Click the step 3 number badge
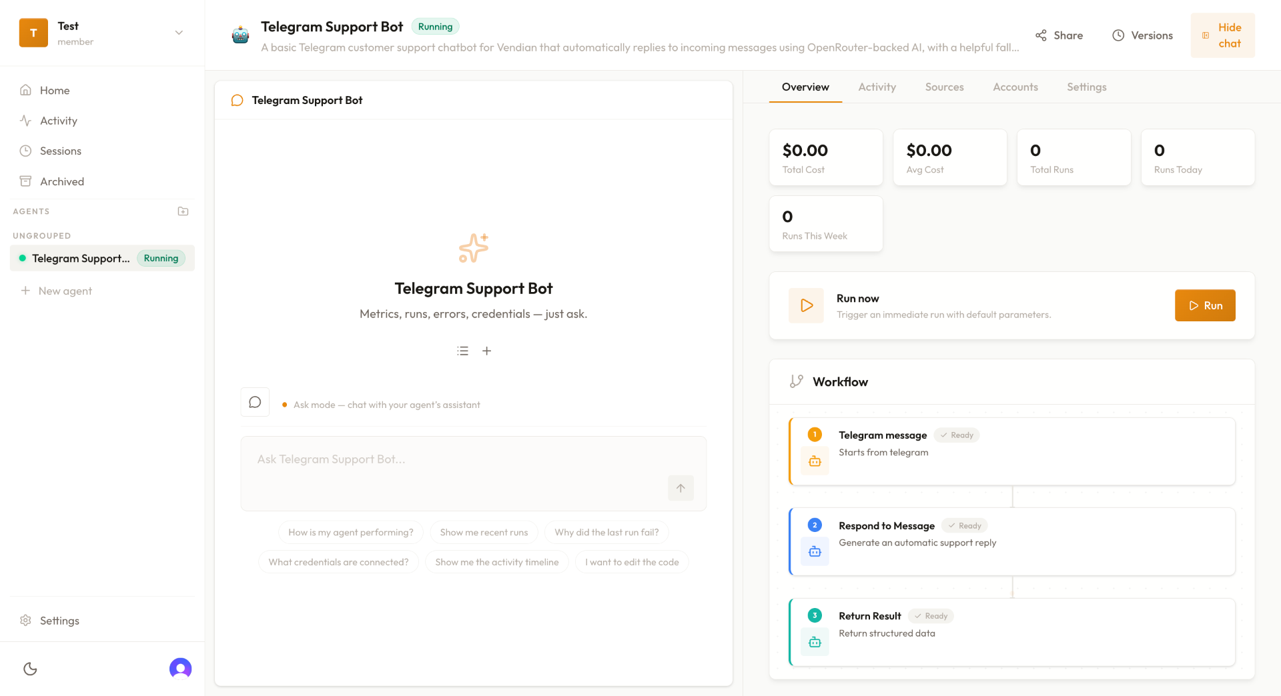Image resolution: width=1281 pixels, height=696 pixels. point(815,615)
